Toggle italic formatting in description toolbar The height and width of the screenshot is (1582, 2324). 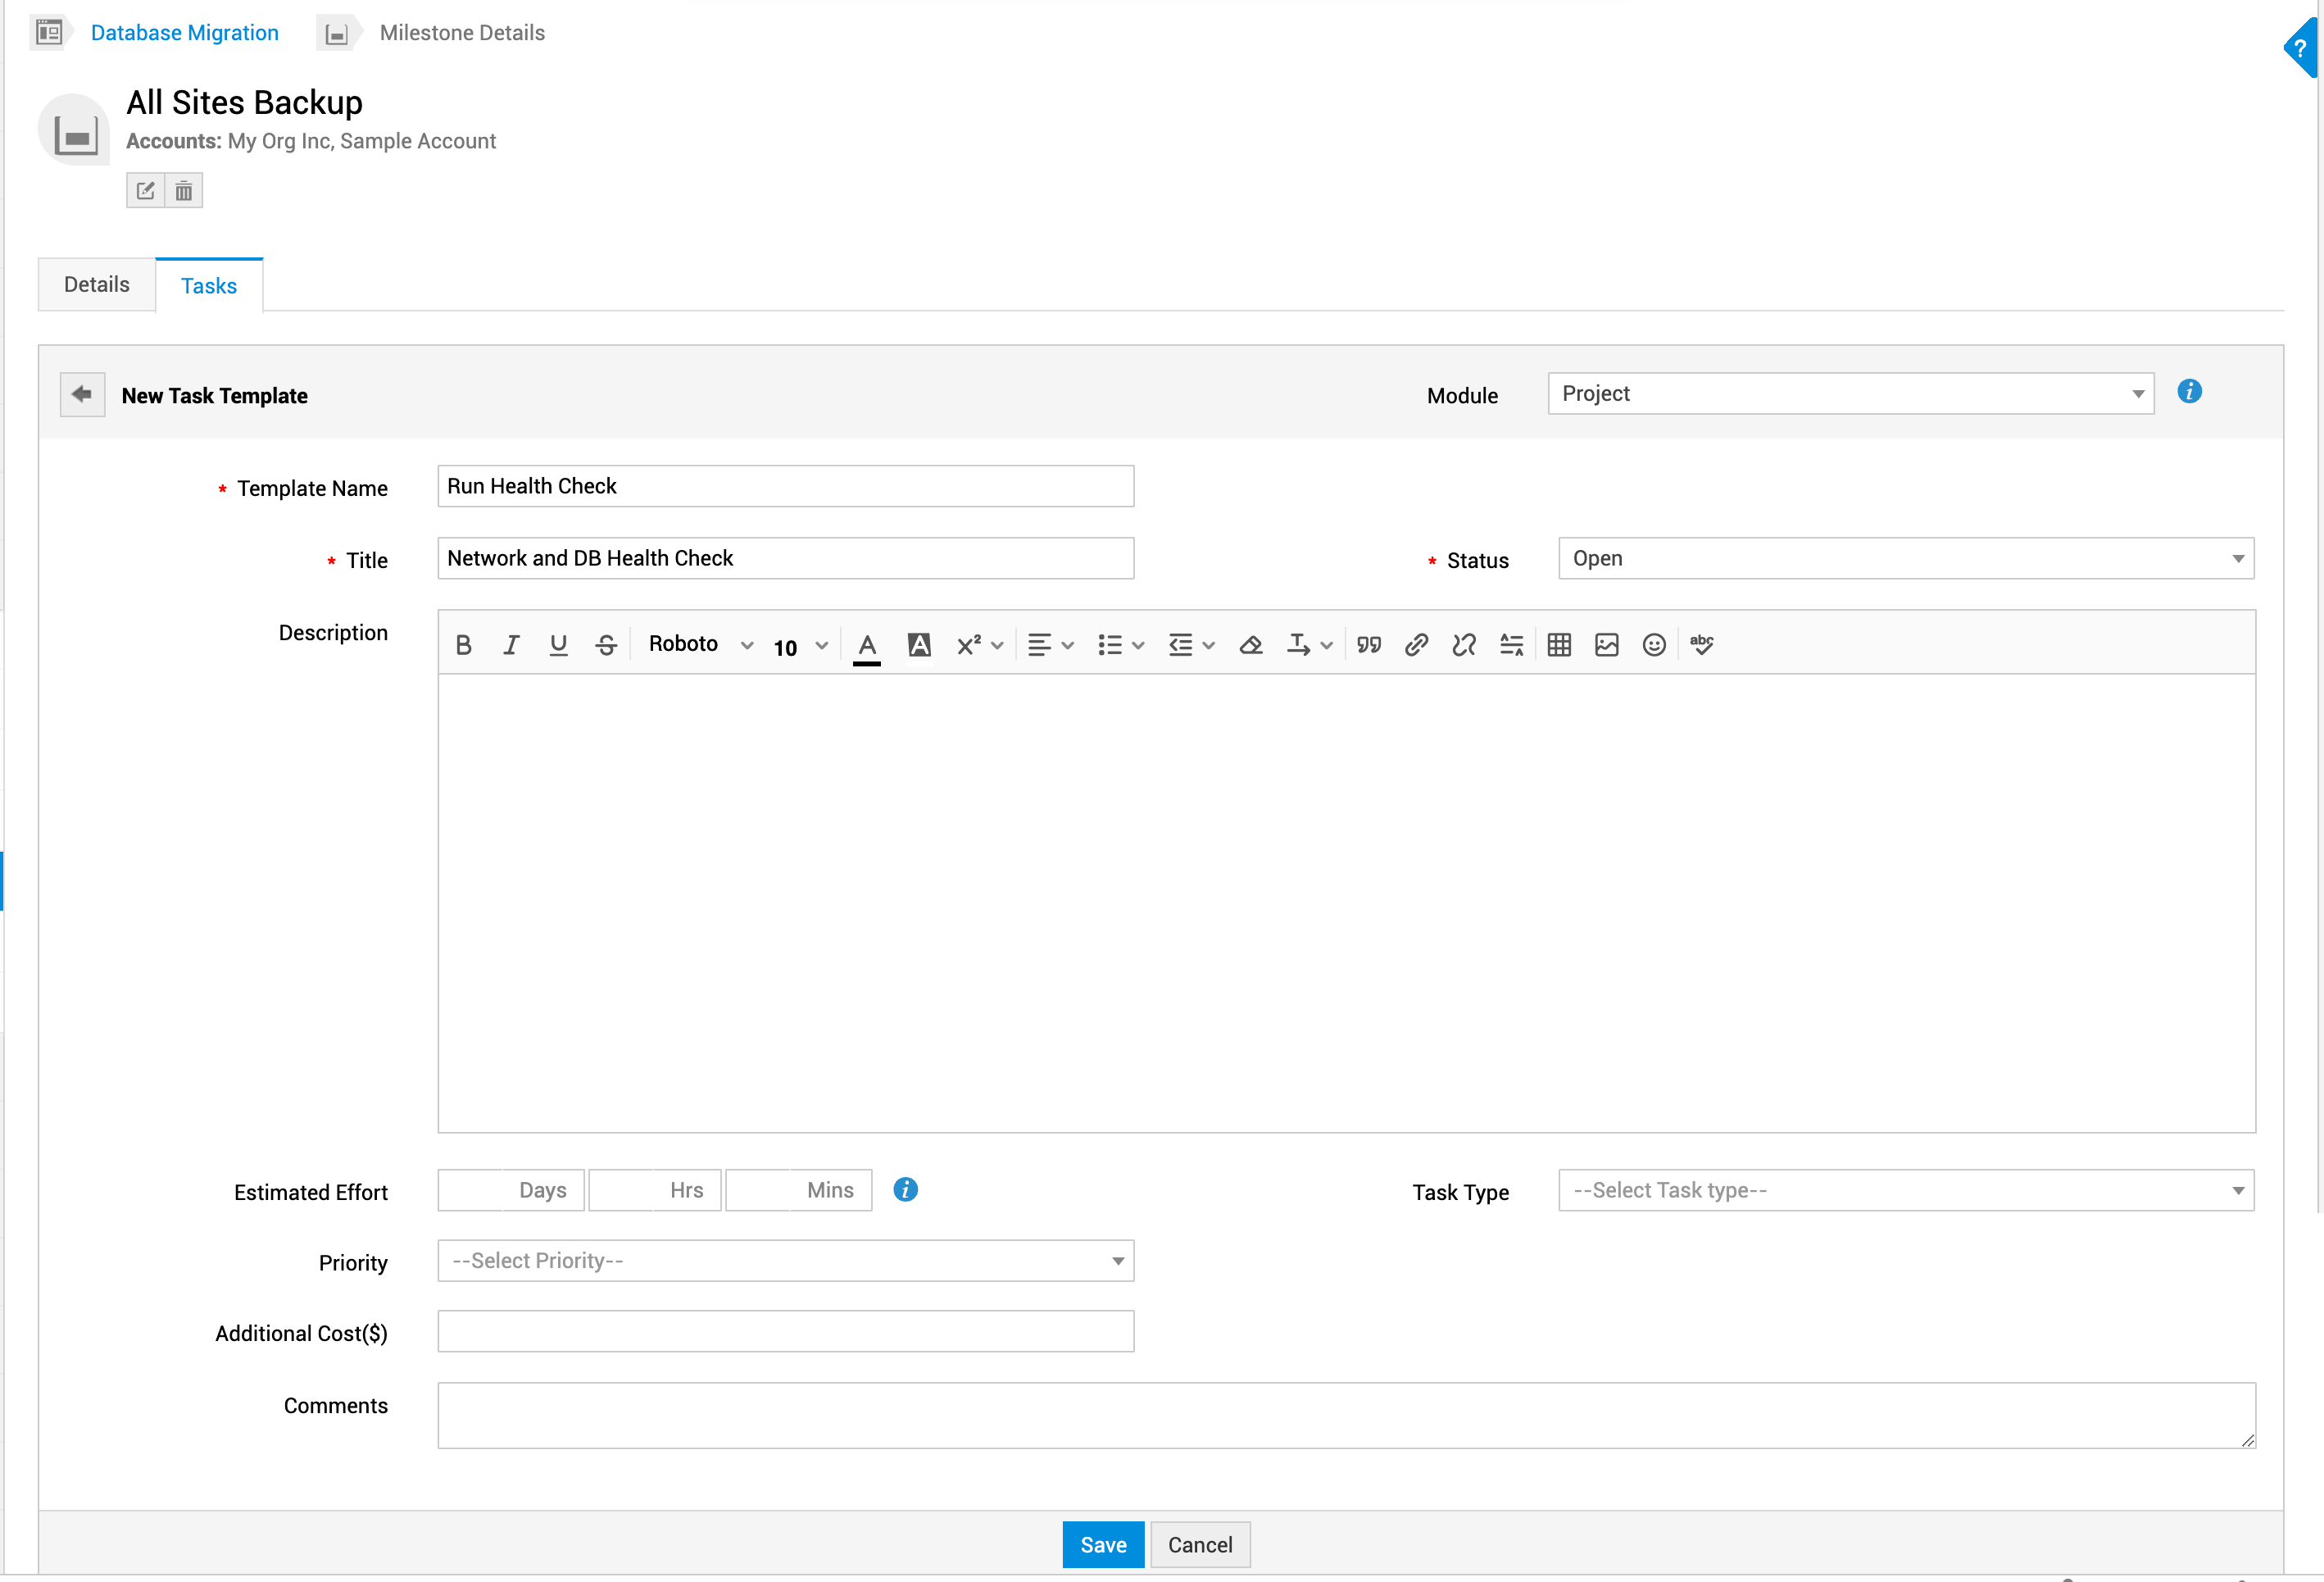click(511, 645)
